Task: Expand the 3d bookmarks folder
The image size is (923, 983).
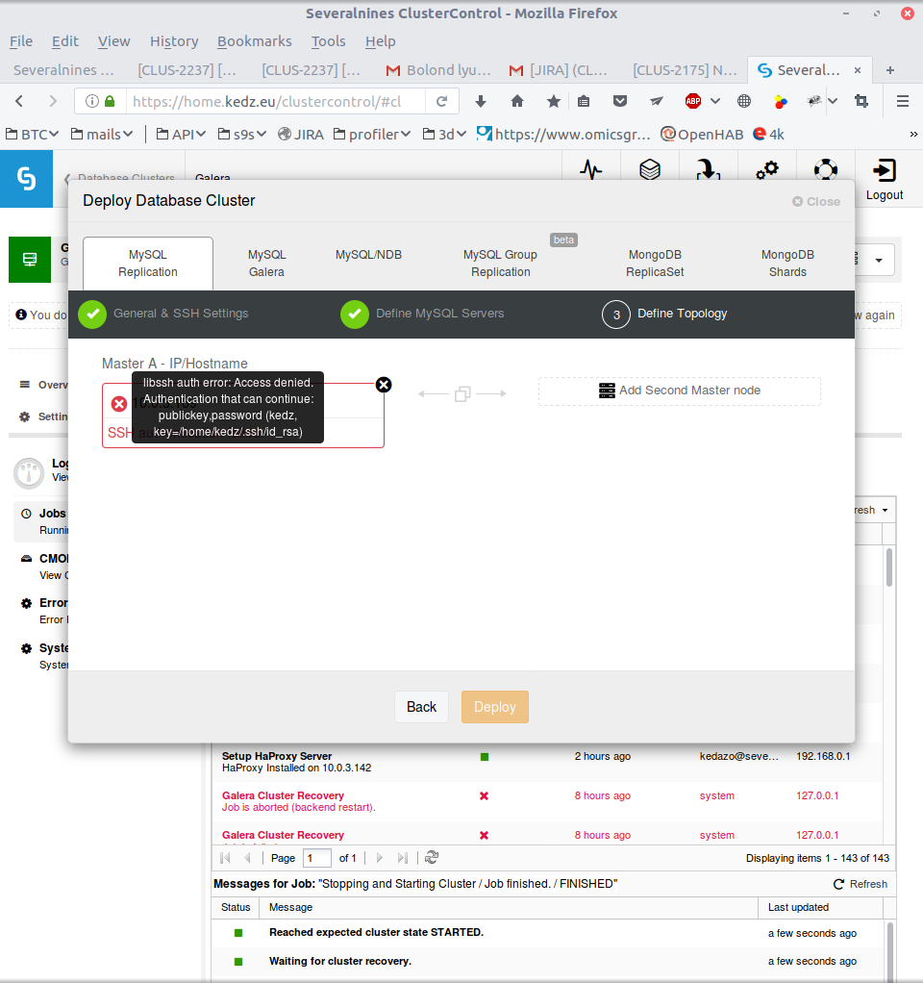Action: pos(444,134)
